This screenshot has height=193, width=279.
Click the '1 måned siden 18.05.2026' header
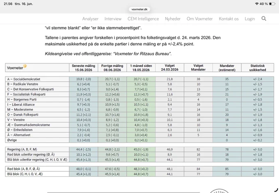pyautogui.click(x=141, y=67)
